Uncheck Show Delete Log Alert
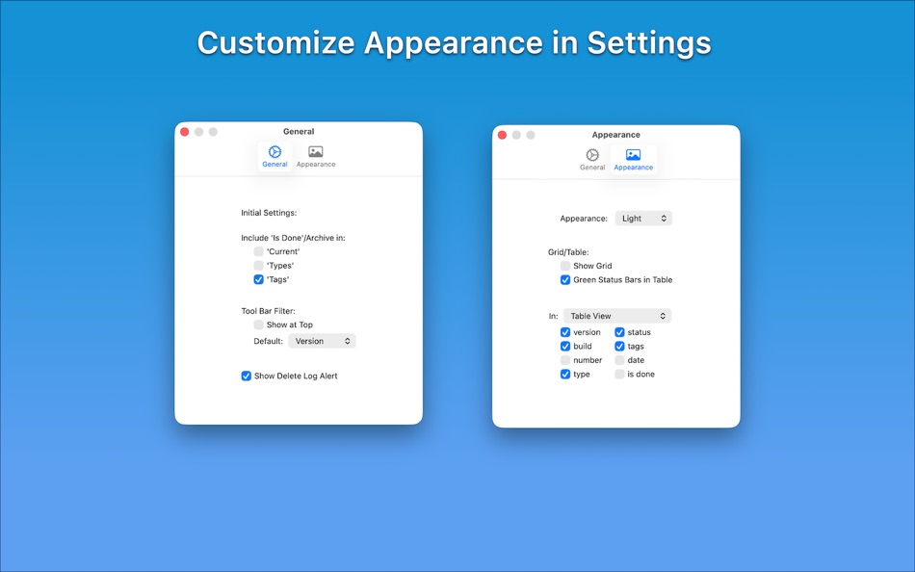The height and width of the screenshot is (572, 915). [247, 376]
